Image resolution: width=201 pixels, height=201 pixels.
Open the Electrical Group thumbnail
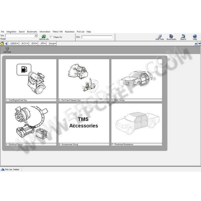[x=31, y=123]
